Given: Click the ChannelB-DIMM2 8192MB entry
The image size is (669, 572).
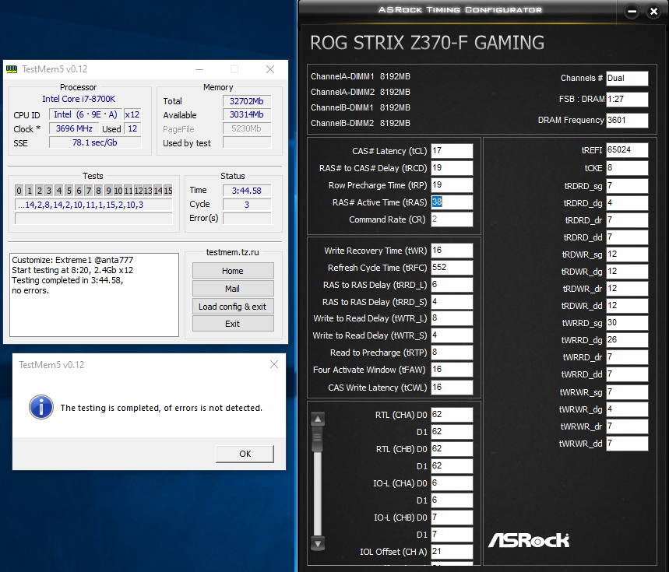Looking at the screenshot, I should pos(361,123).
